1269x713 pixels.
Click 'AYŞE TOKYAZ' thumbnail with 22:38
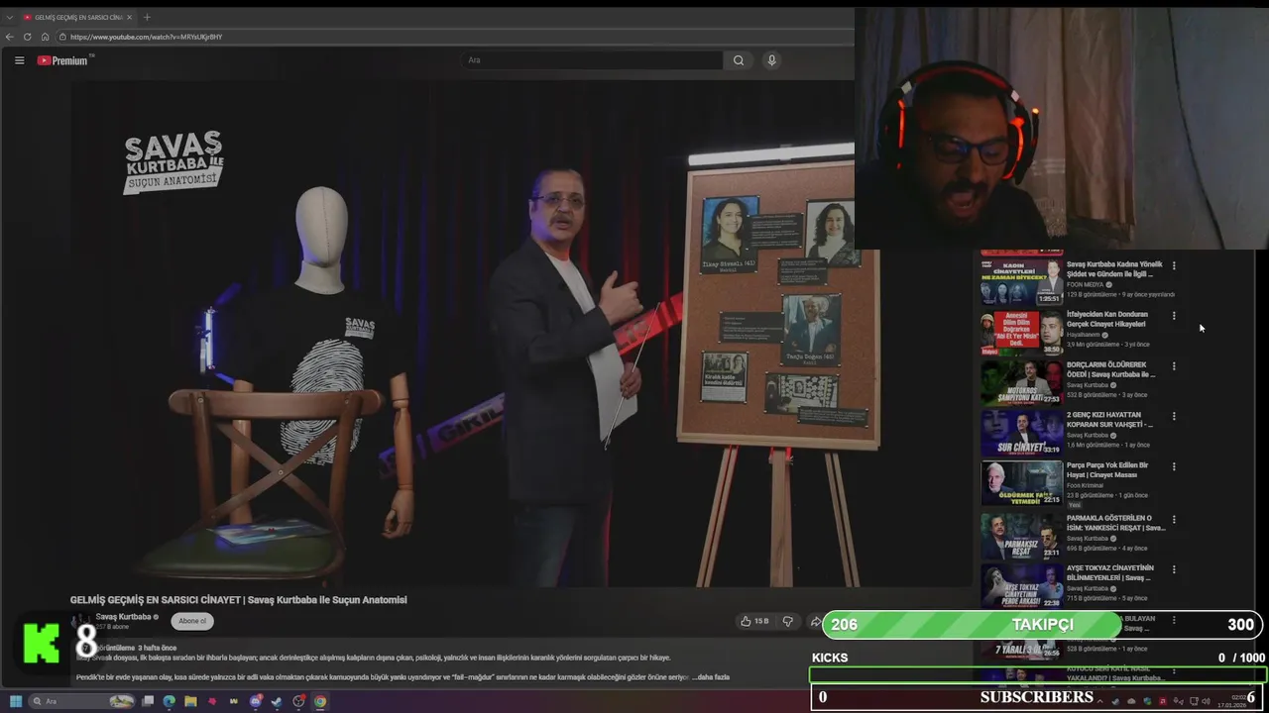coord(1021,585)
